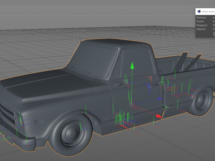
Task: Click the axis gizmo center origin cube
Action: click(x=131, y=105)
